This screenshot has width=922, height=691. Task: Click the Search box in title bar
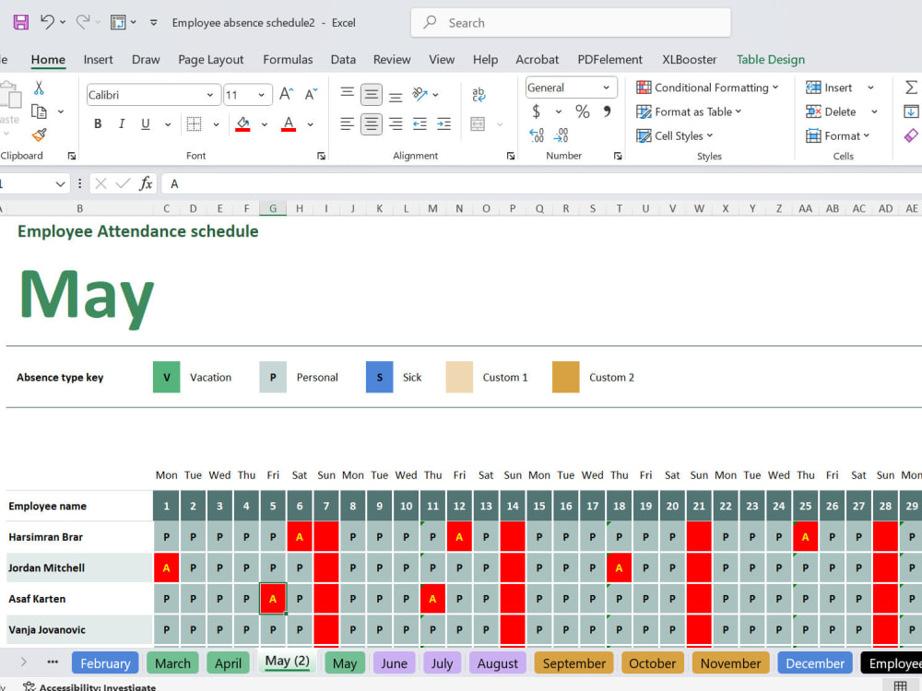(x=571, y=22)
